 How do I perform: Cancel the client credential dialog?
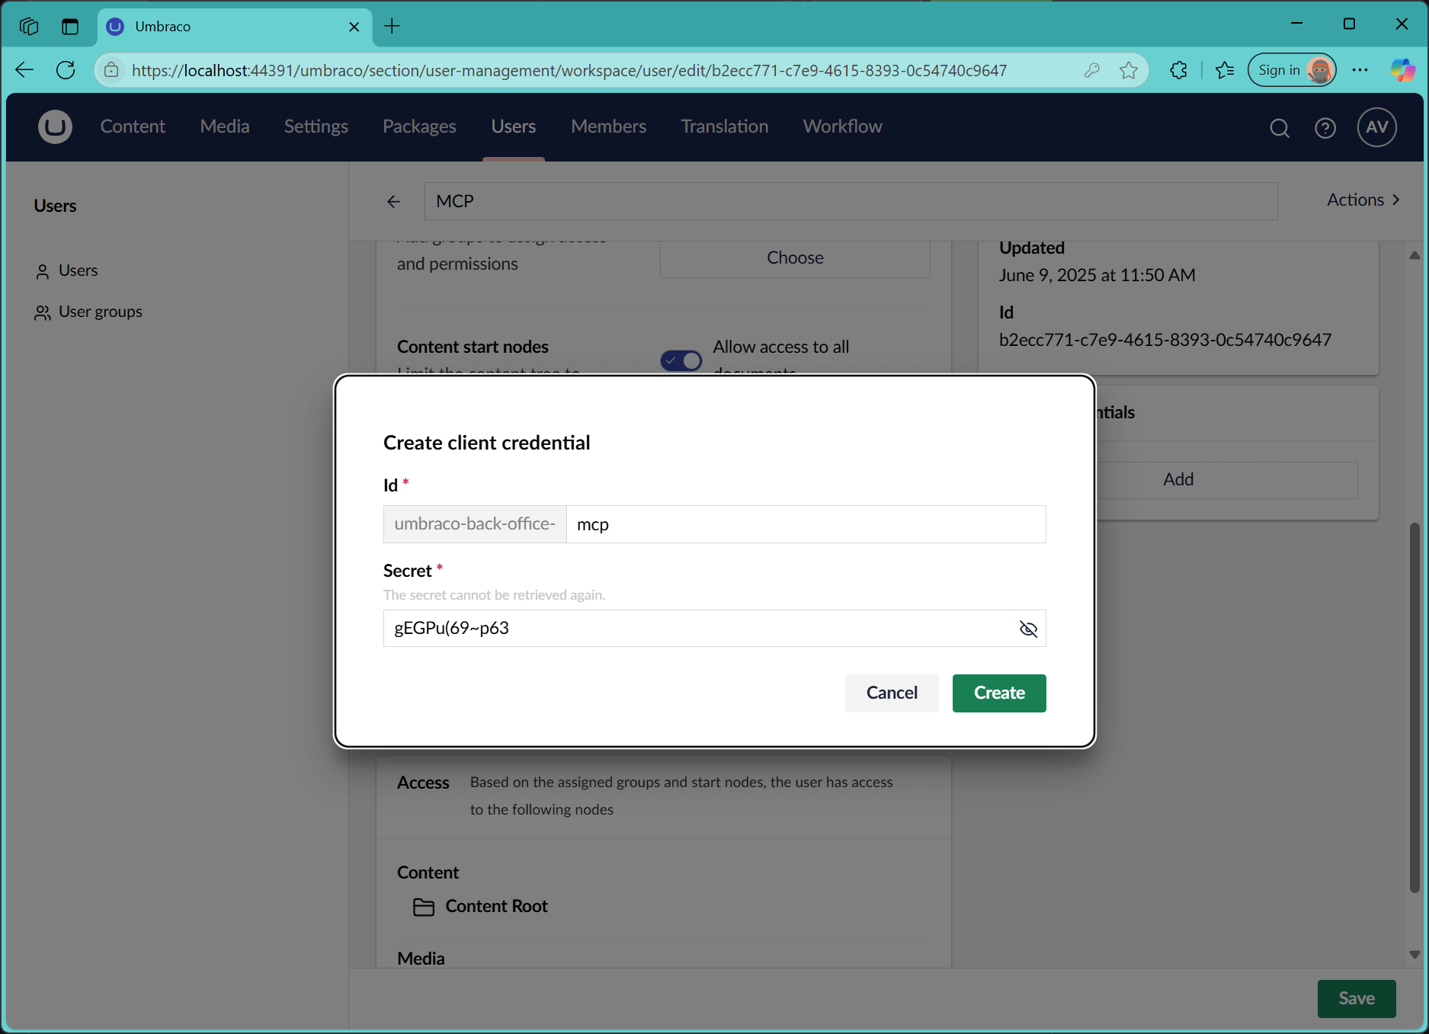click(x=892, y=693)
